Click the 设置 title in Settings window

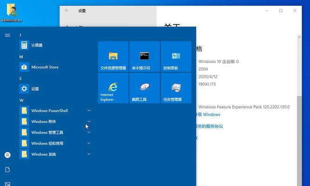(82, 11)
